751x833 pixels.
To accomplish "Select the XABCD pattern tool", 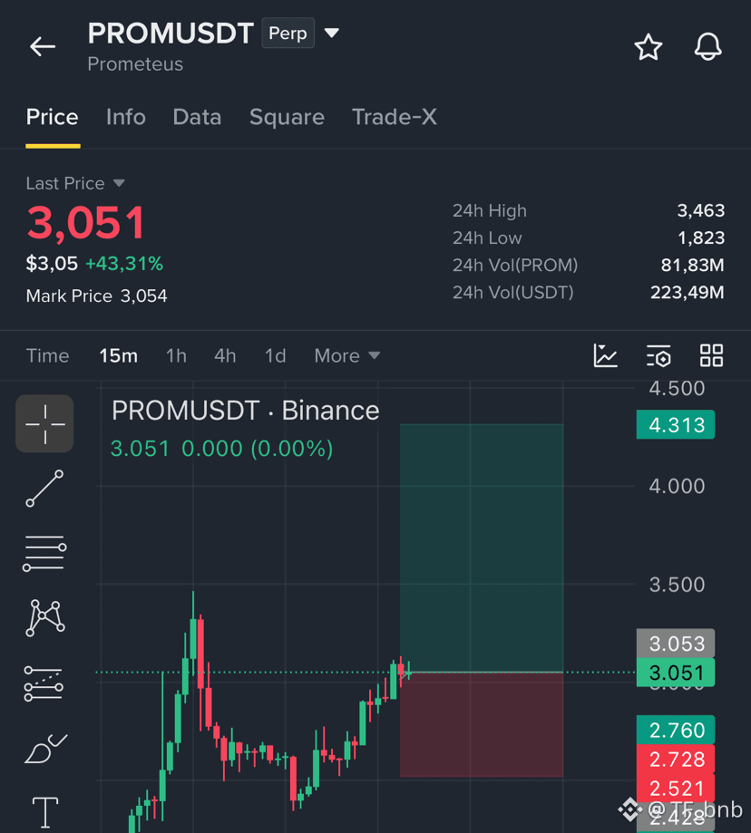I will click(x=45, y=618).
